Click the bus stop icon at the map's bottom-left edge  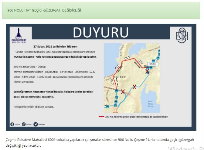point(107,106)
